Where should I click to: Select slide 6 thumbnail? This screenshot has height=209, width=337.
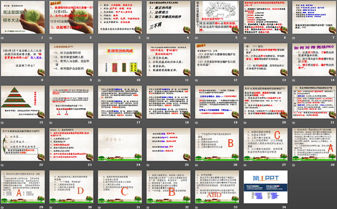point(266,17)
